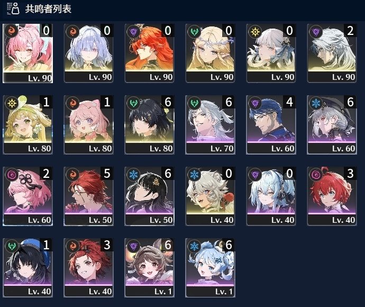Click the electro element icon on the orange-haired Lv. 90 card
The image size is (365, 307).
133,31
